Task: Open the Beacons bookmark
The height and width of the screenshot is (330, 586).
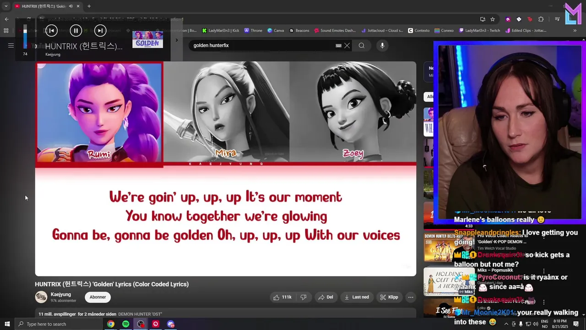Action: (299, 31)
